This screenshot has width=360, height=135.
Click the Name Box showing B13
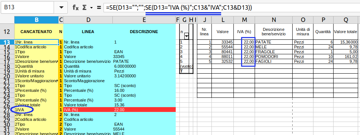tap(28, 7)
